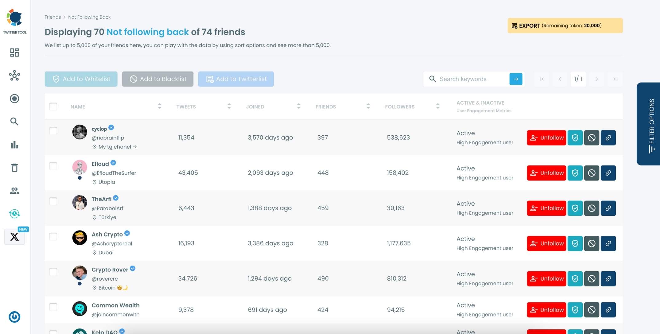Open the trash icon in the sidebar
This screenshot has height=334, width=660.
[14, 168]
